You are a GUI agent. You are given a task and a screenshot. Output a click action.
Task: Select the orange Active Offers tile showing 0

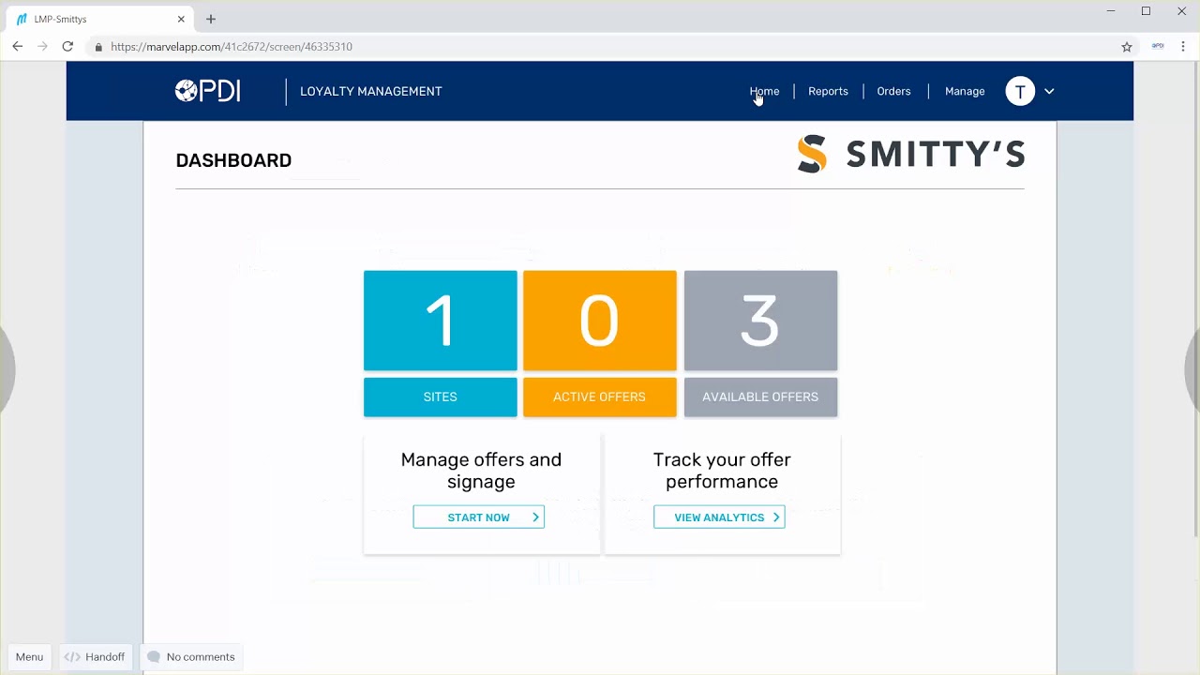[x=600, y=321]
